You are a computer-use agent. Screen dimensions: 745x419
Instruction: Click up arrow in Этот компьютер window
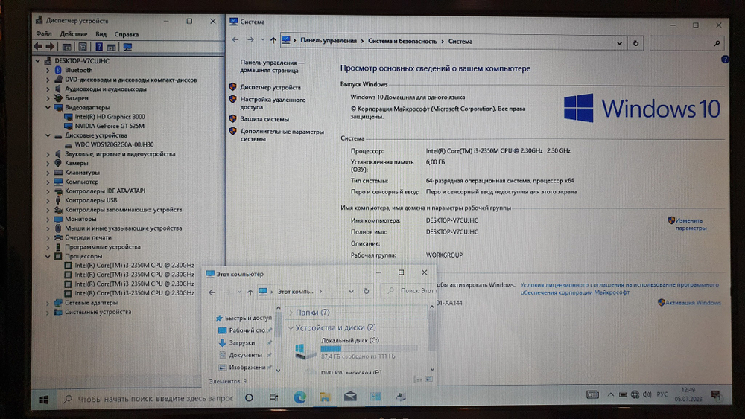(250, 292)
